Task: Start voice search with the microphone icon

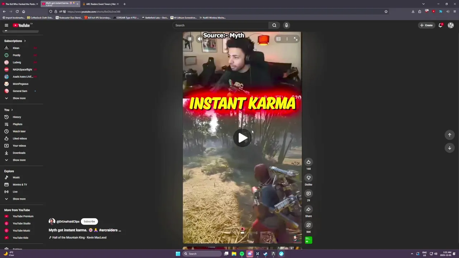Action: point(286,25)
